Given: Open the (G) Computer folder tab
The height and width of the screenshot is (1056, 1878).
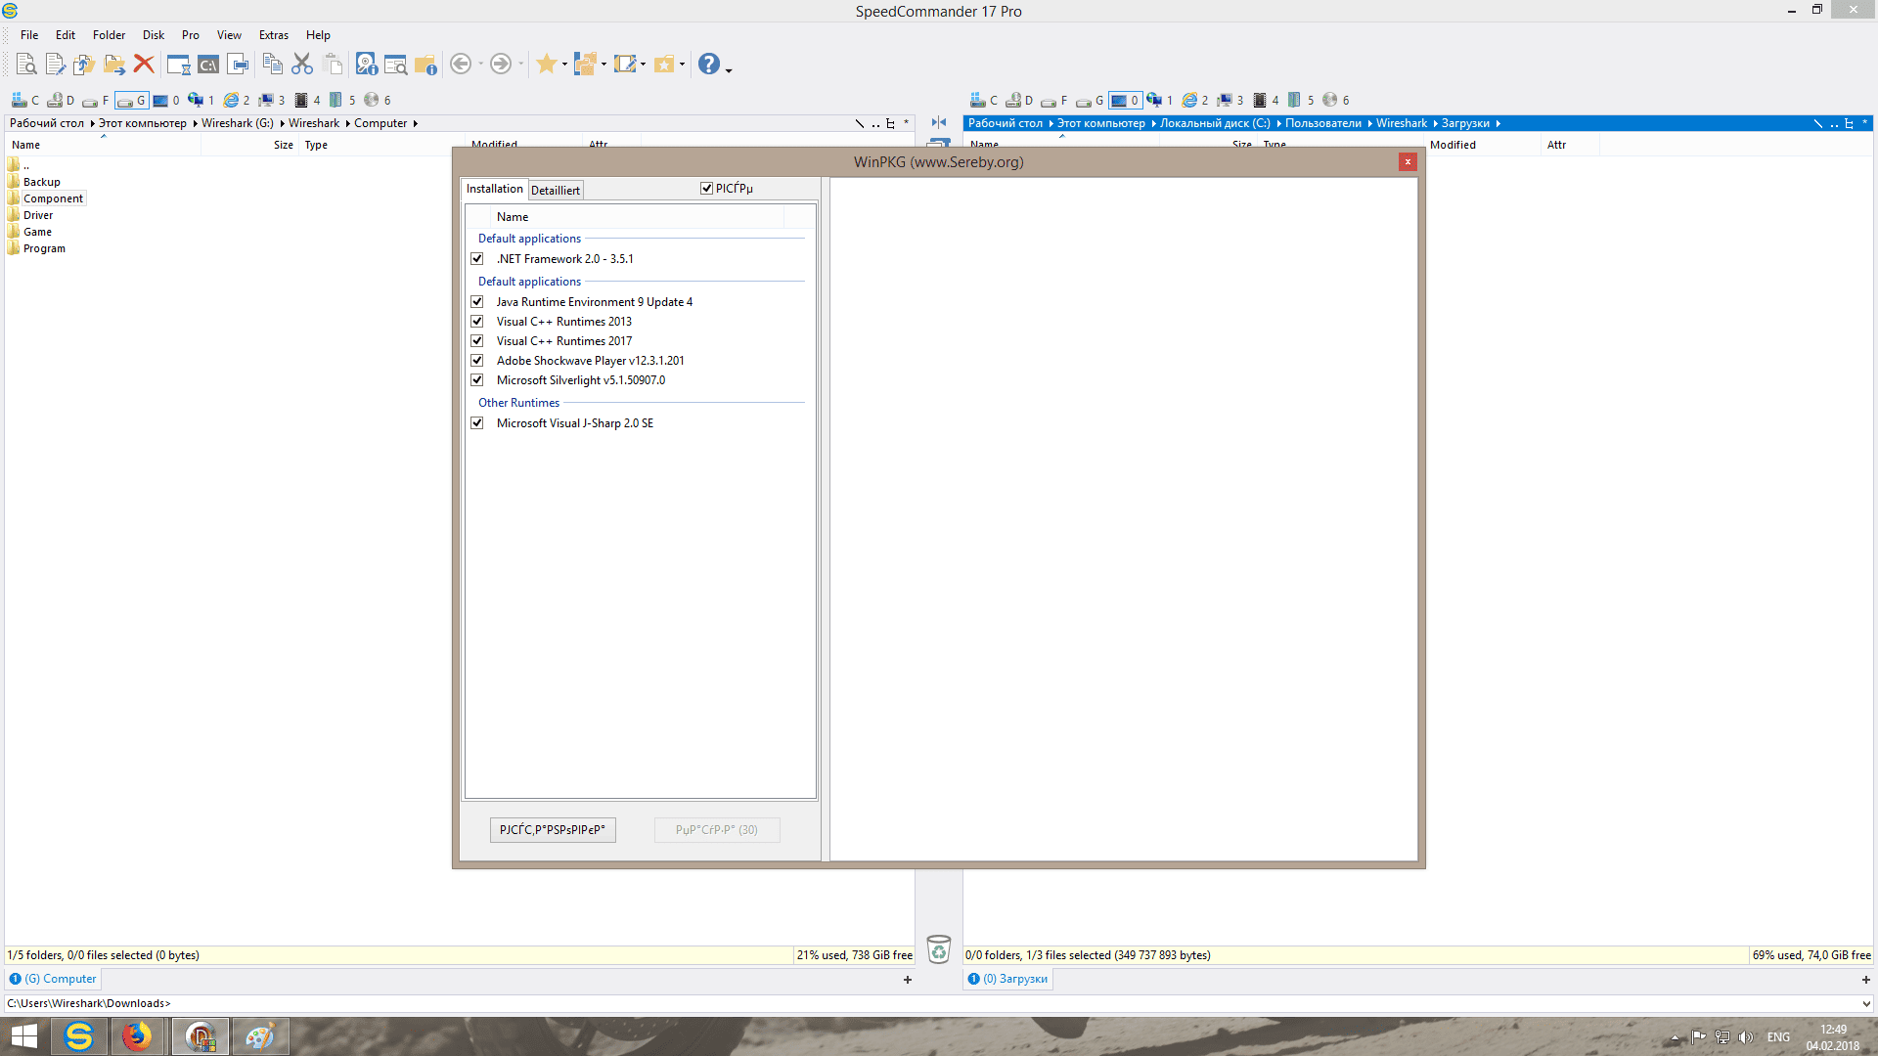Looking at the screenshot, I should pyautogui.click(x=53, y=979).
